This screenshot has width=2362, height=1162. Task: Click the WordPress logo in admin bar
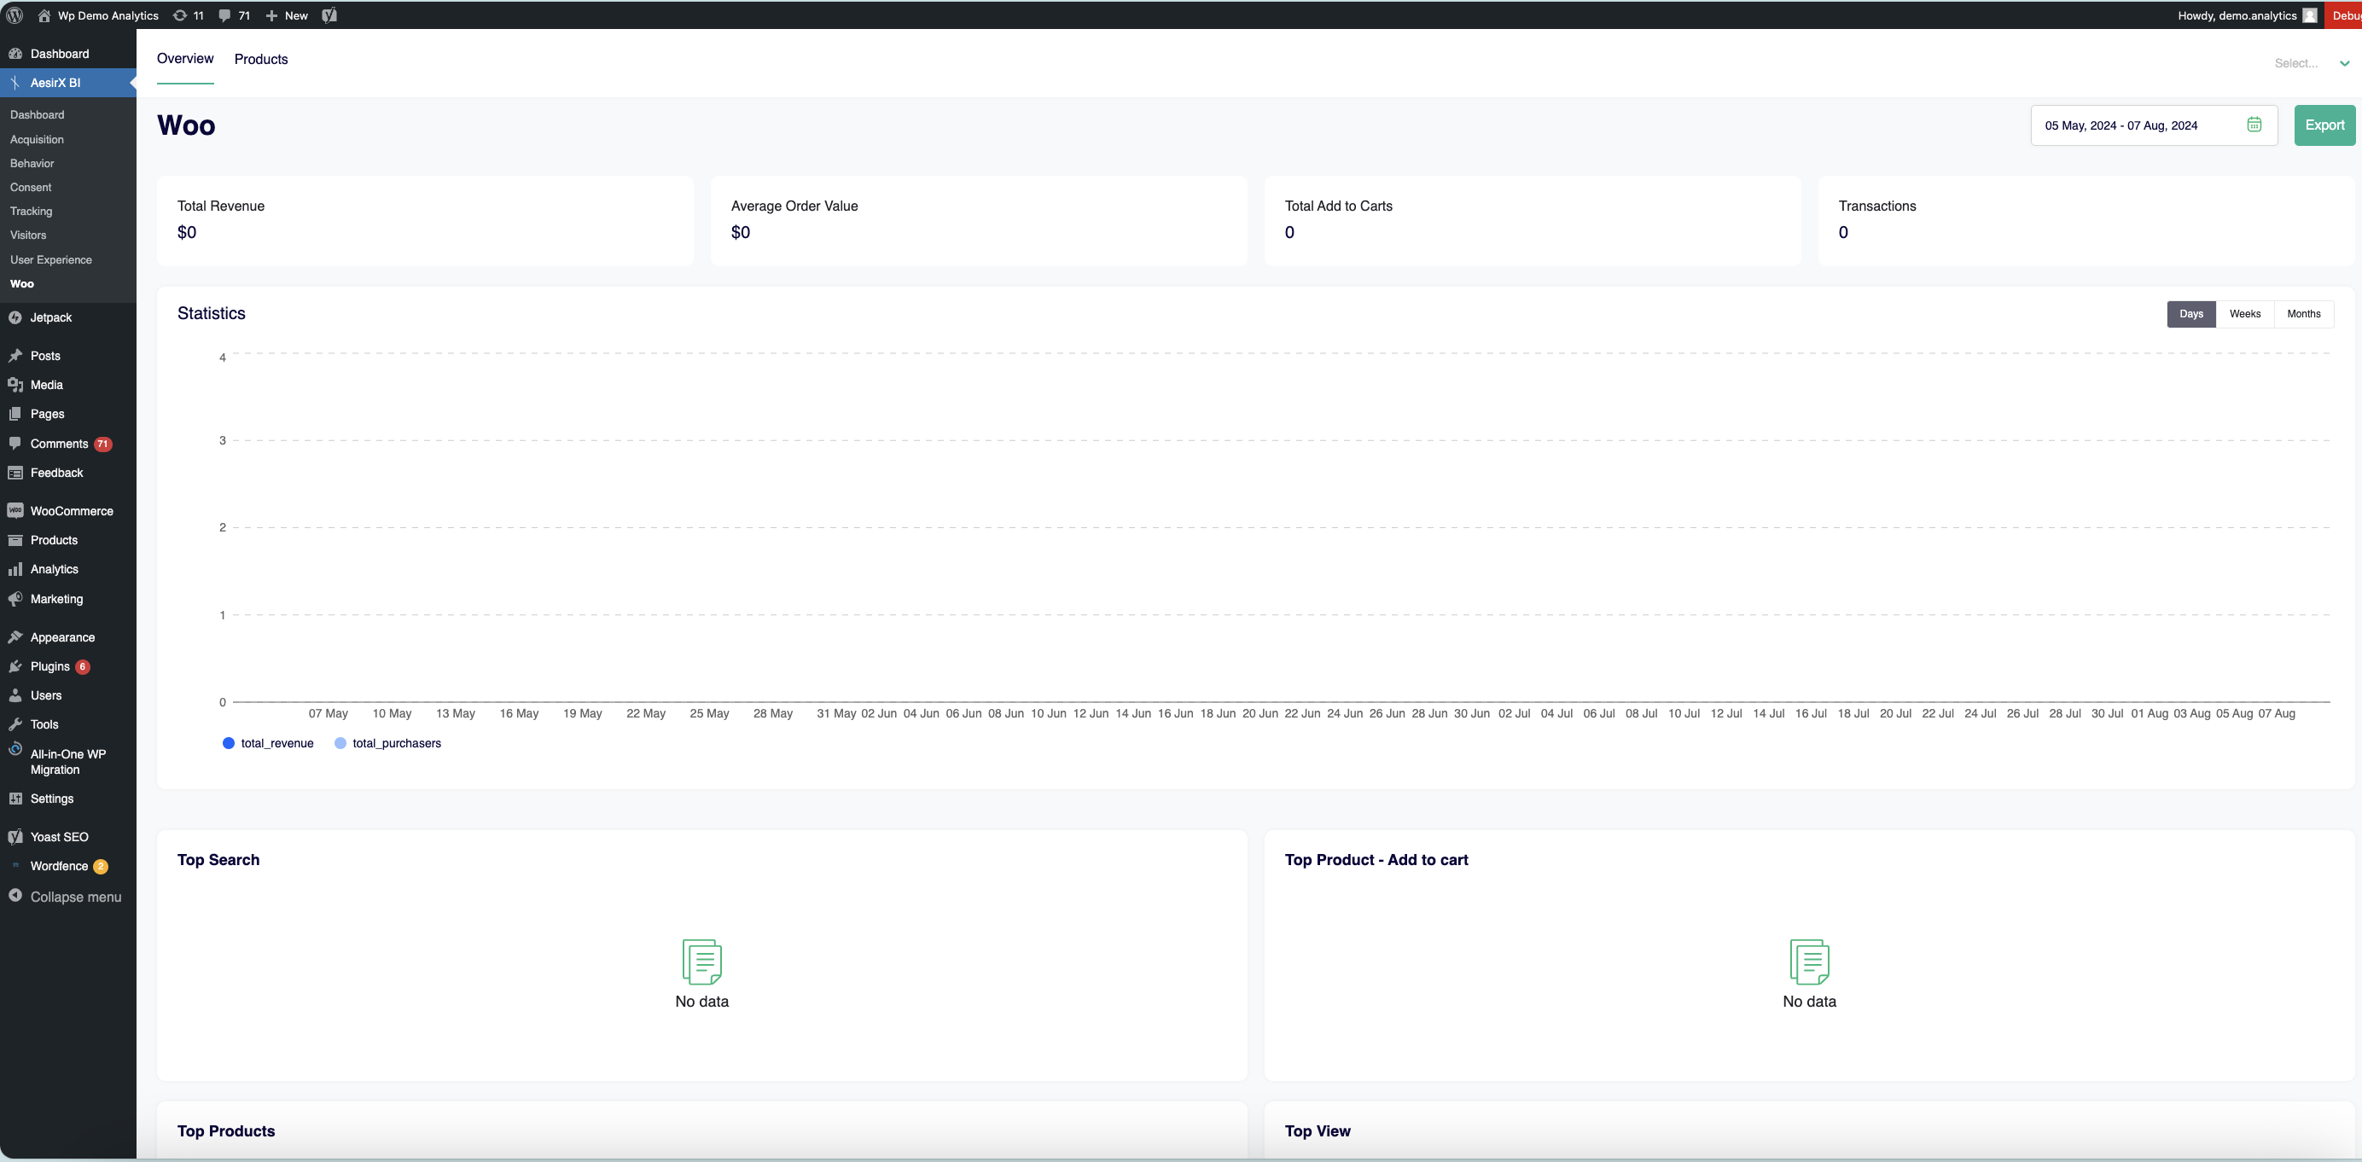(x=15, y=15)
